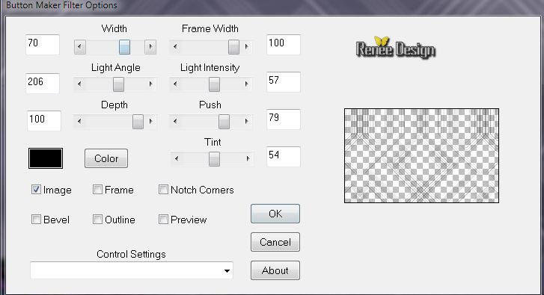544x295 pixels.
Task: Open the About dialog button
Action: pyautogui.click(x=275, y=270)
